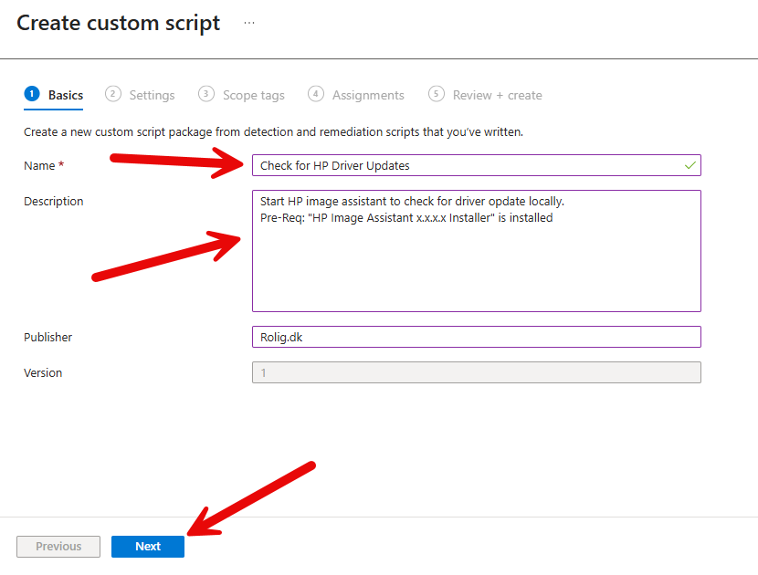Click the step 5 number circle
The height and width of the screenshot is (575, 758).
437,94
